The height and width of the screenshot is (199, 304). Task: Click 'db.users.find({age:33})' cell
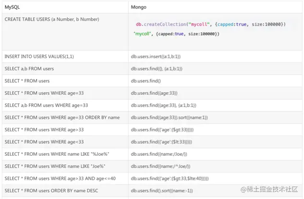pyautogui.click(x=215, y=93)
